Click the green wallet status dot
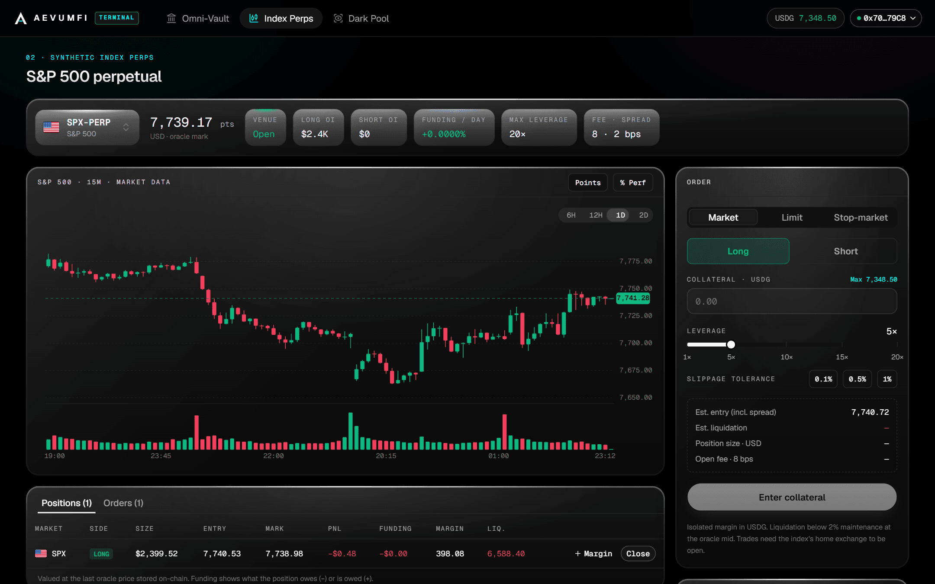The image size is (935, 584). 859,18
